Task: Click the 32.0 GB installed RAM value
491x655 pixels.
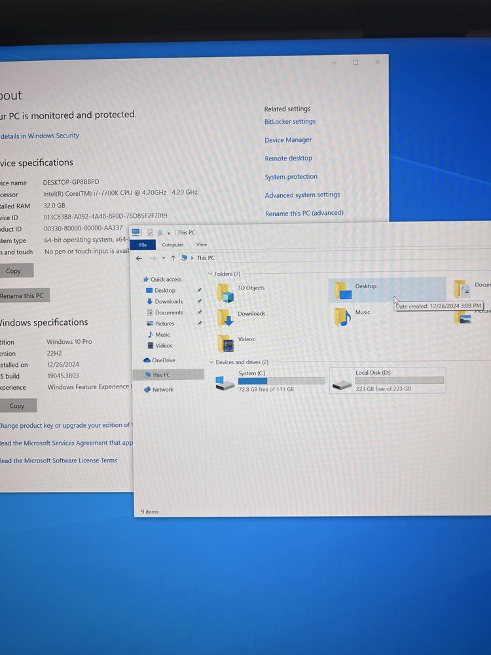Action: coord(54,206)
